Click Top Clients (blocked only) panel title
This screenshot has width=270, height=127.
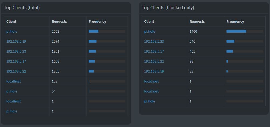(168, 8)
